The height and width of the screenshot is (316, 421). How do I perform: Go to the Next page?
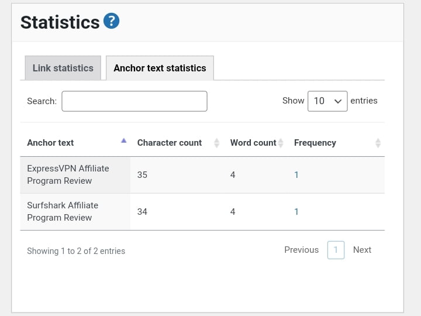click(x=362, y=250)
